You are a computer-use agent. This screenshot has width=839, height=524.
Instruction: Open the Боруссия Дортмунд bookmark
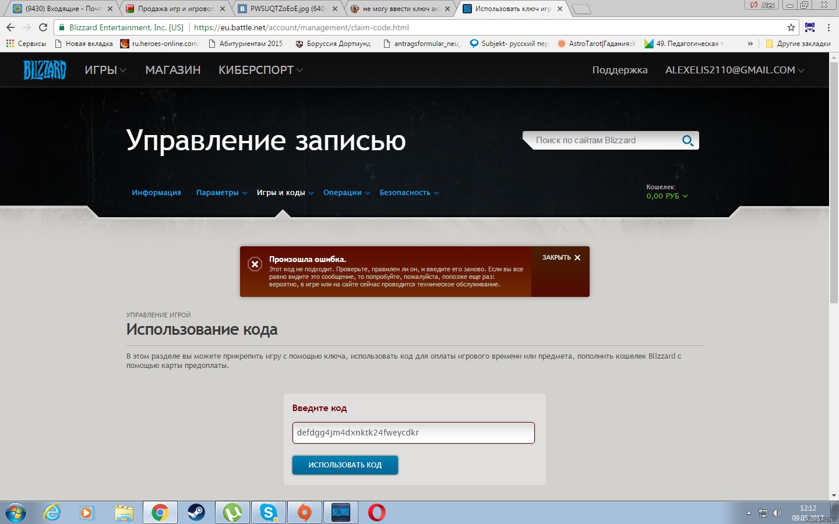pyautogui.click(x=333, y=44)
